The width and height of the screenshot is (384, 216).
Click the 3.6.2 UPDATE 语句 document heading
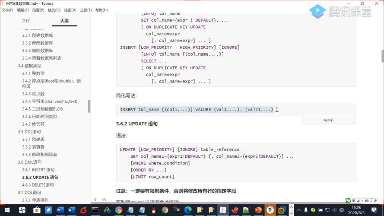[136, 124]
